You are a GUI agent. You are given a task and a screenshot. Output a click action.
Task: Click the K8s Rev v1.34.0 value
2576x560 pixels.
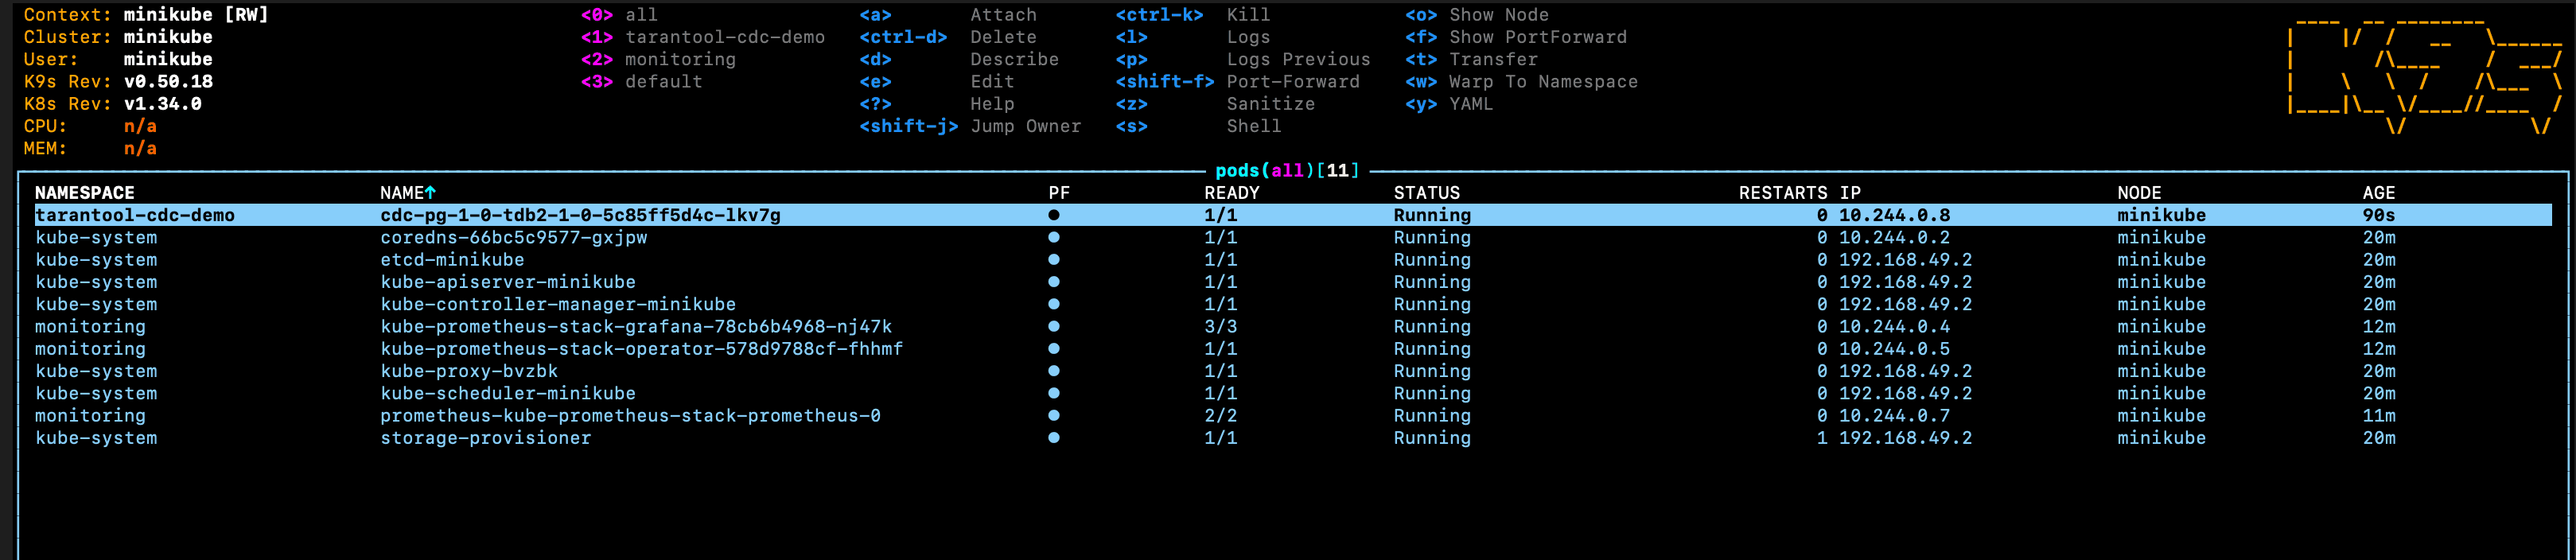[x=162, y=104]
